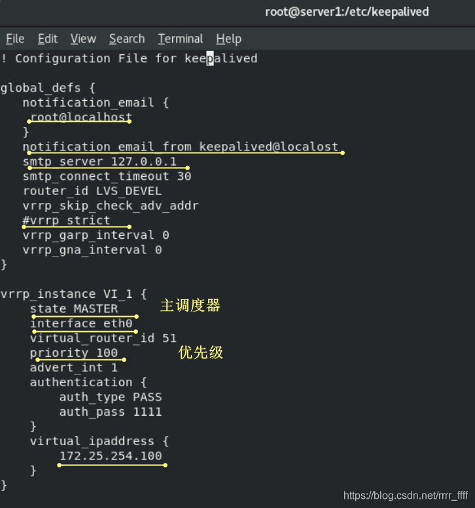
Task: Click the 'vrrp_garp_interval 0' line
Action: click(96, 235)
